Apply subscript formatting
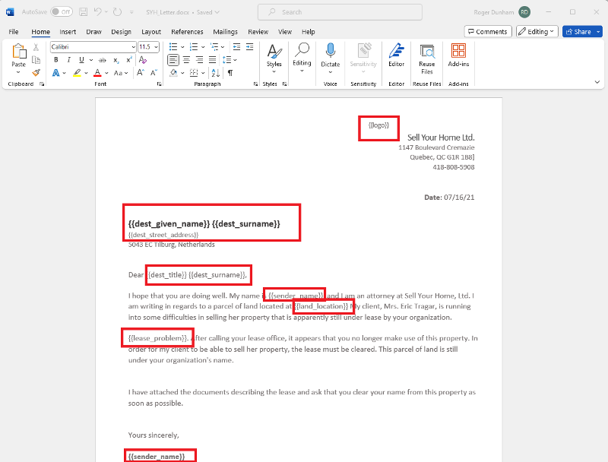 [x=116, y=60]
